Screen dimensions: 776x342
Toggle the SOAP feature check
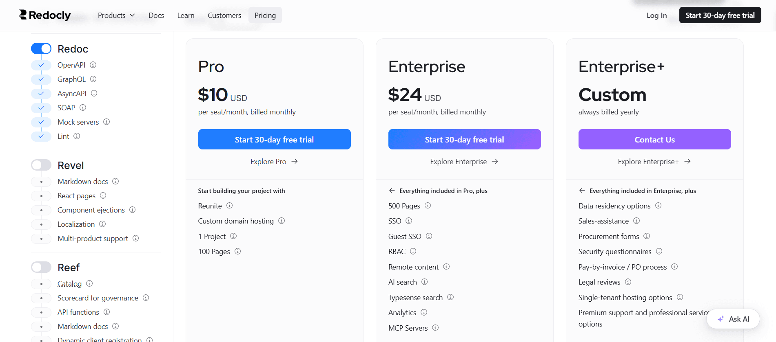41,108
